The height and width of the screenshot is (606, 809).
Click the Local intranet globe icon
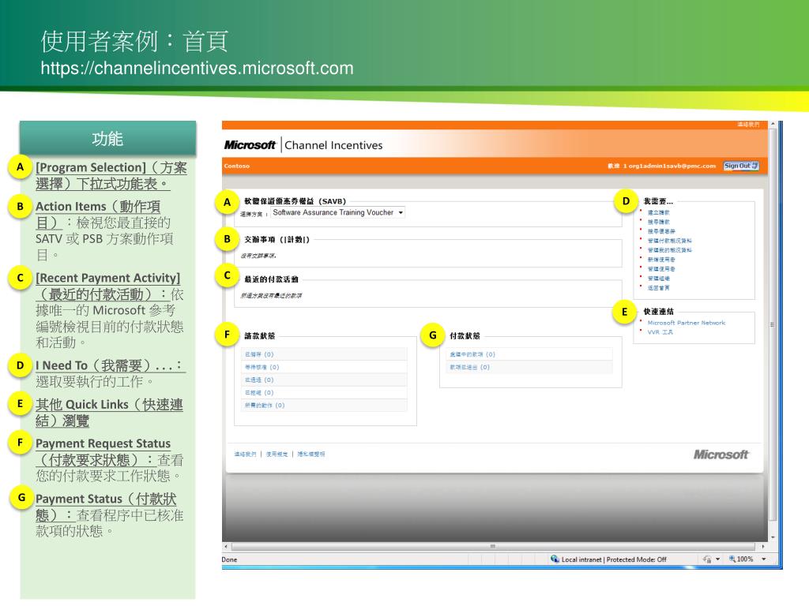tap(555, 559)
